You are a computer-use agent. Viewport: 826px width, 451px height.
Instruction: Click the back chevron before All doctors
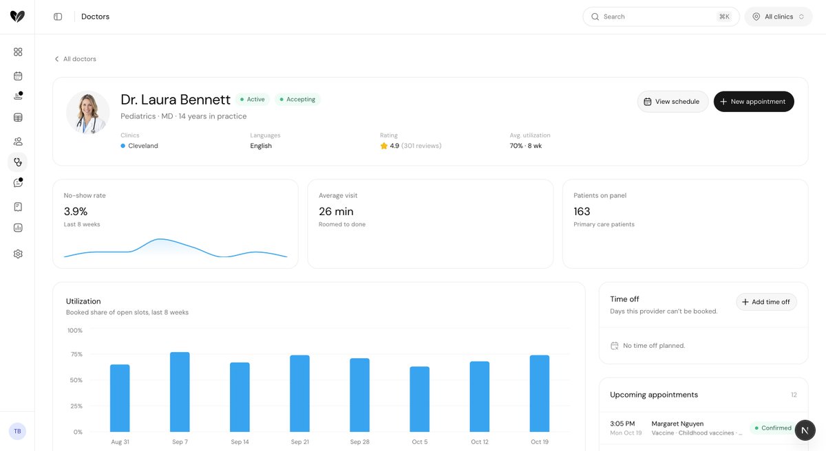[x=57, y=59]
